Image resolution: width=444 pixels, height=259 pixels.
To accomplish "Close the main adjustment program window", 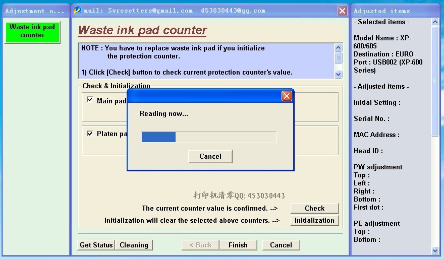I will point(342,11).
